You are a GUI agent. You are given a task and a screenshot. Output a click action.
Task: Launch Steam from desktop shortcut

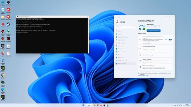[x=8, y=25]
